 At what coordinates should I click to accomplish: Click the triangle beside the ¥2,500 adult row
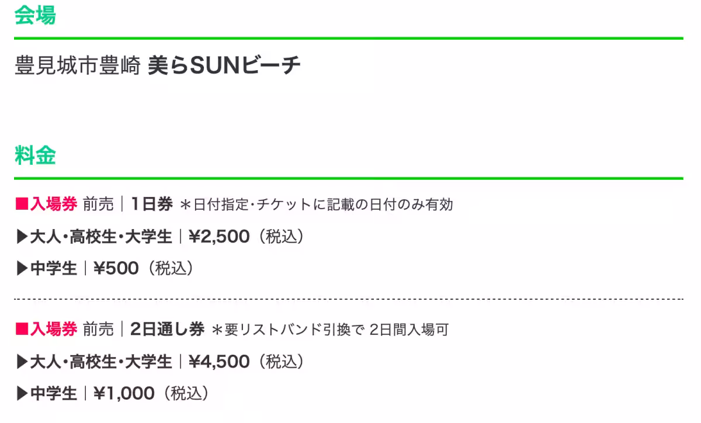pyautogui.click(x=22, y=237)
